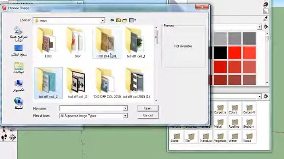Select the eyedropper Sample Paint tool

click(265, 19)
